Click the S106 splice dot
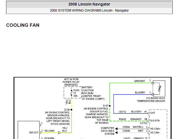The height and width of the screenshot is (139, 176). tap(71, 110)
